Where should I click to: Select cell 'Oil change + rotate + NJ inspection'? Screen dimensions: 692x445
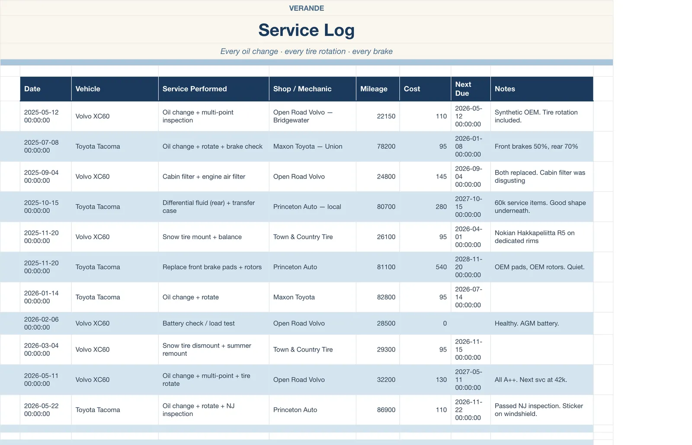pos(214,410)
